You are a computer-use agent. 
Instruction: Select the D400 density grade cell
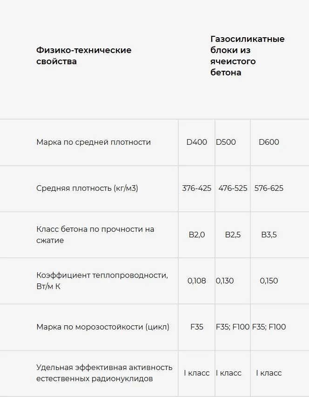pos(197,142)
